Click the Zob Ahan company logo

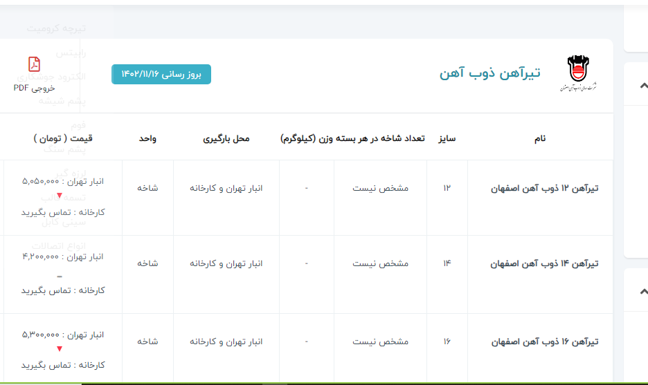(x=579, y=74)
